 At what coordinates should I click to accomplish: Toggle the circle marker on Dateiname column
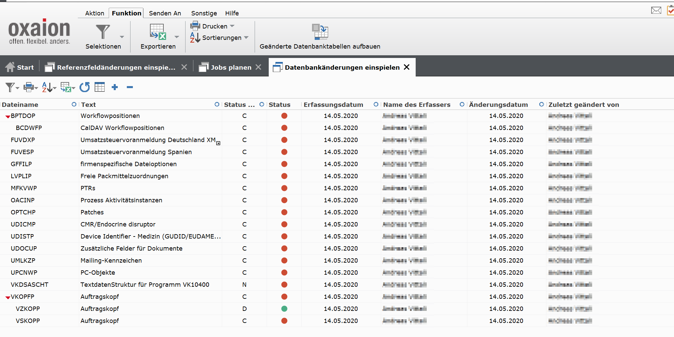coord(74,105)
